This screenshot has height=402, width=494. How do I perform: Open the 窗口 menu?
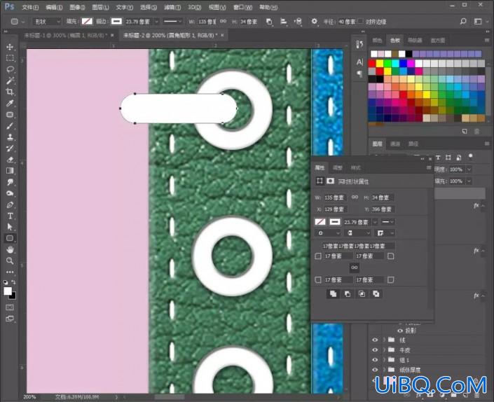243,7
